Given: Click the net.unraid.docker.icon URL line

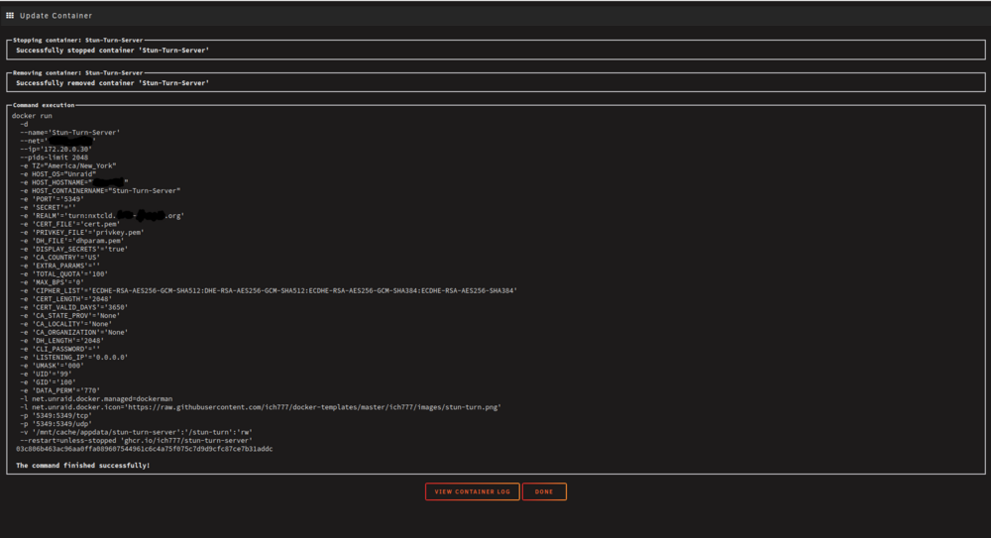Looking at the screenshot, I should point(261,407).
